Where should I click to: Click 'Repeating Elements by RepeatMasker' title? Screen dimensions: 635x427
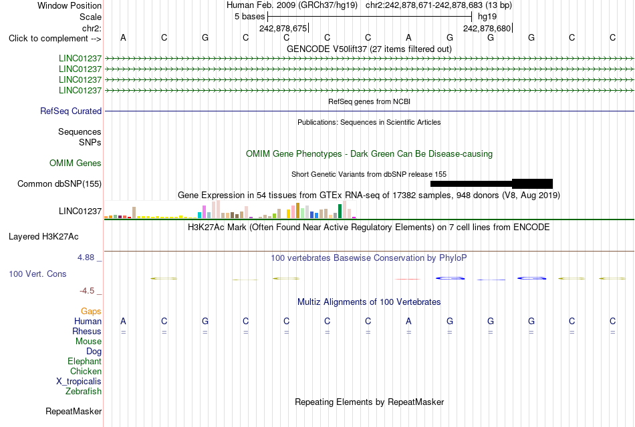point(369,402)
